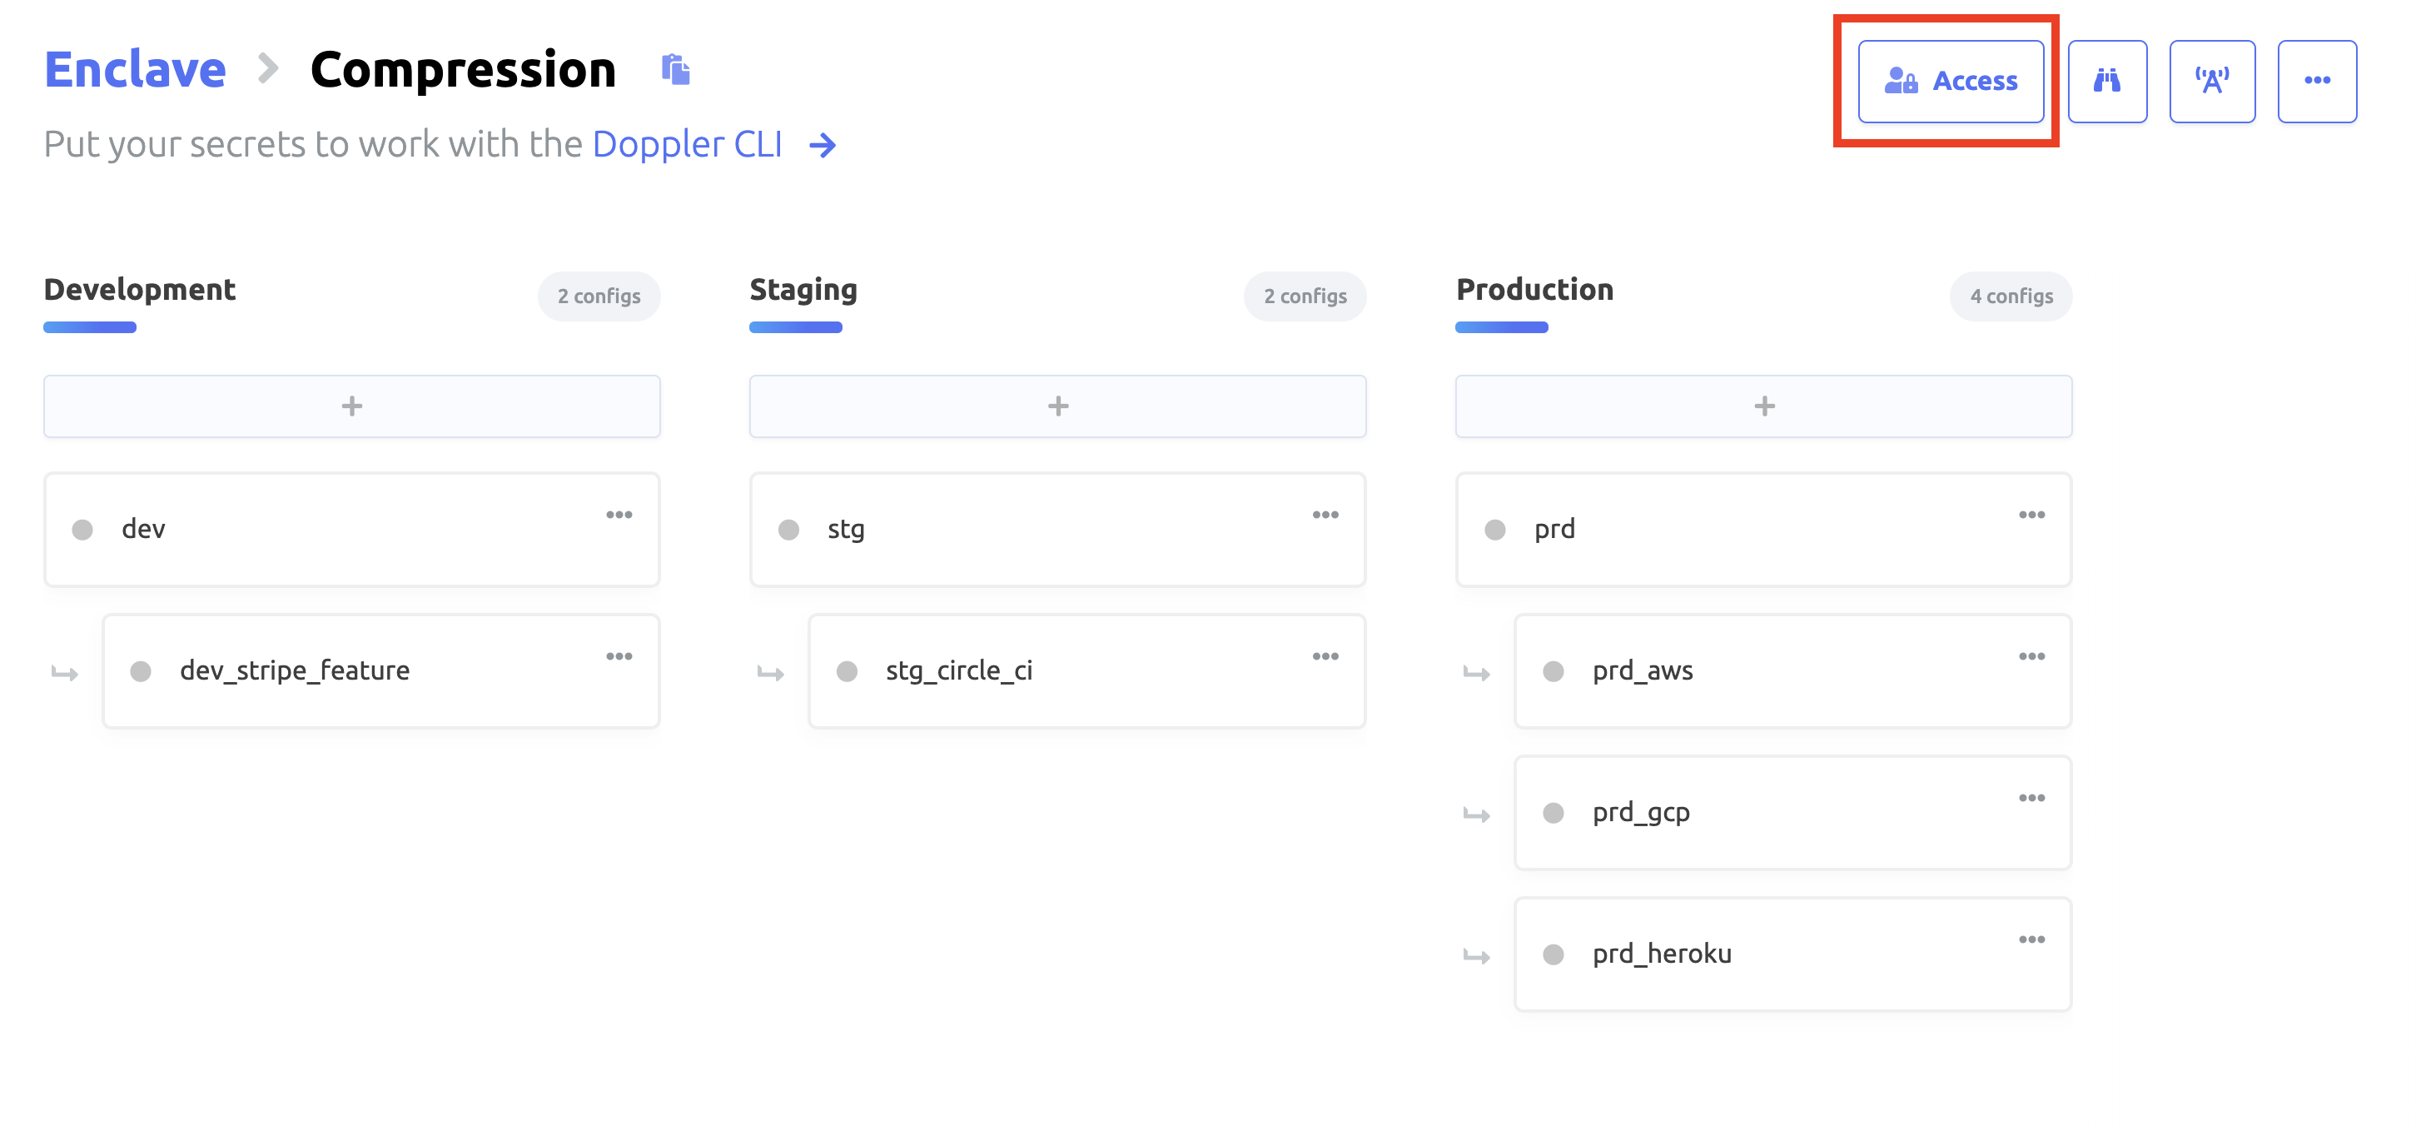Add a new Development config
This screenshot has height=1131, width=2416.
[x=351, y=406]
